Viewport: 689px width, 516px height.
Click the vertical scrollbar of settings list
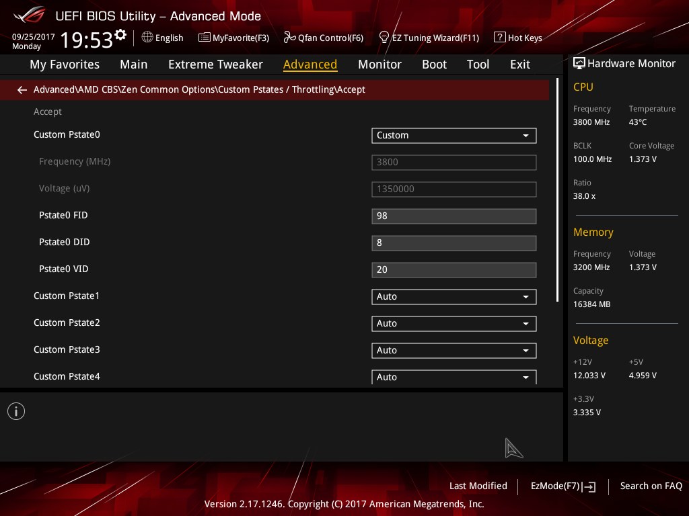tap(558, 190)
